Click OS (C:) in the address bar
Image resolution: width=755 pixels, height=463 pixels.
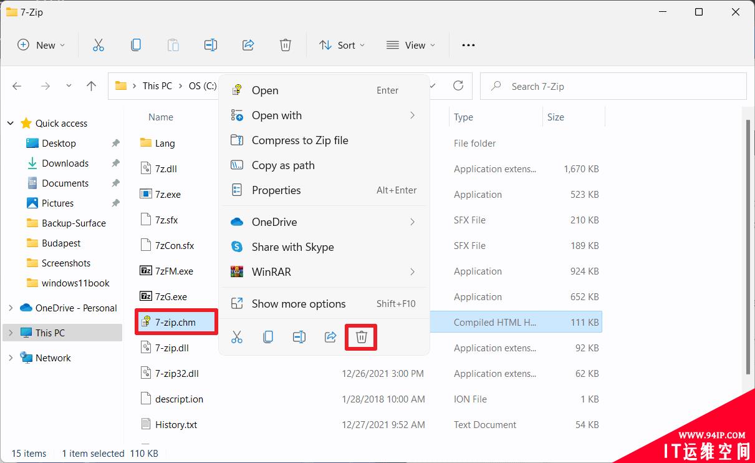tap(203, 86)
